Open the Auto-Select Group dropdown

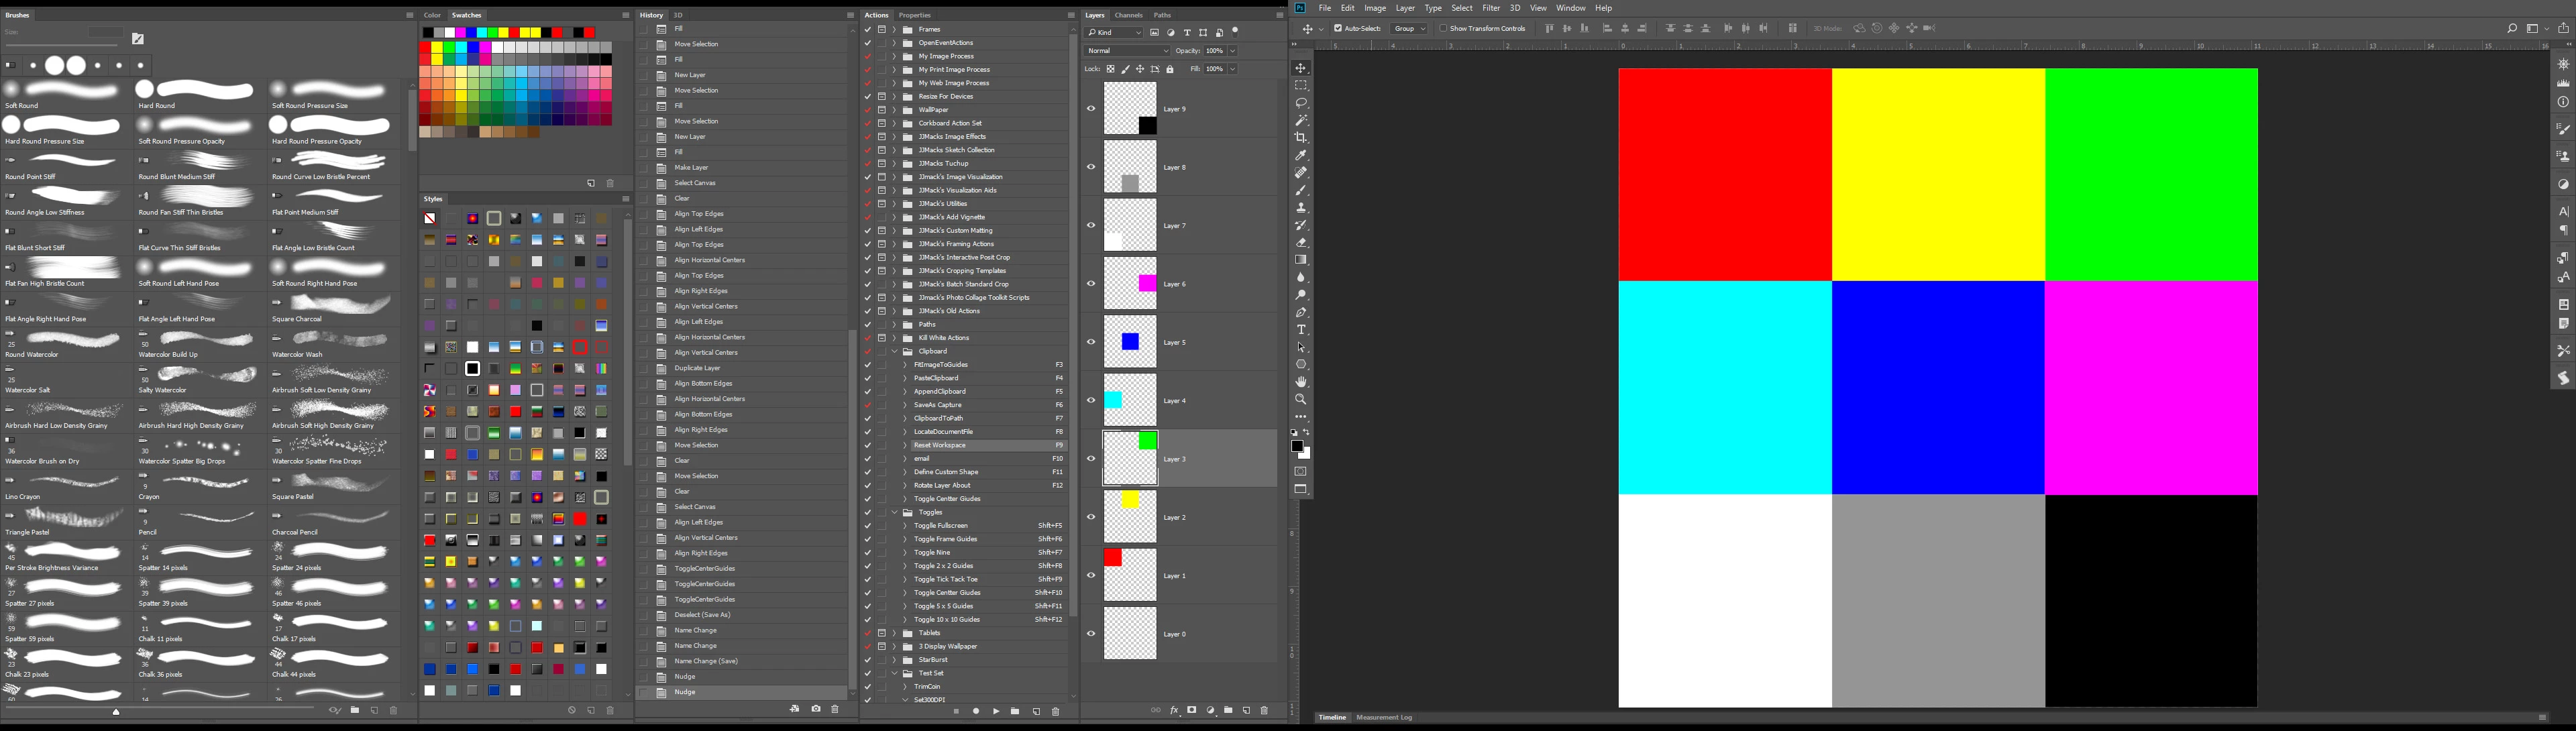click(x=1409, y=28)
